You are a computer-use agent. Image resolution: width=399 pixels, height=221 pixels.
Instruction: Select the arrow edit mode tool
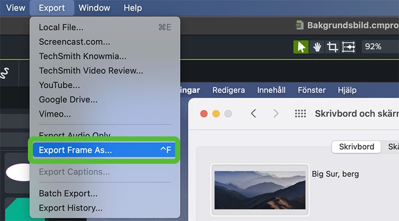click(x=301, y=47)
